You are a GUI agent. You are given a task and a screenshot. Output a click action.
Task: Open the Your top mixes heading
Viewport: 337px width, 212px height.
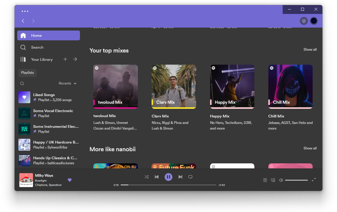click(x=109, y=51)
